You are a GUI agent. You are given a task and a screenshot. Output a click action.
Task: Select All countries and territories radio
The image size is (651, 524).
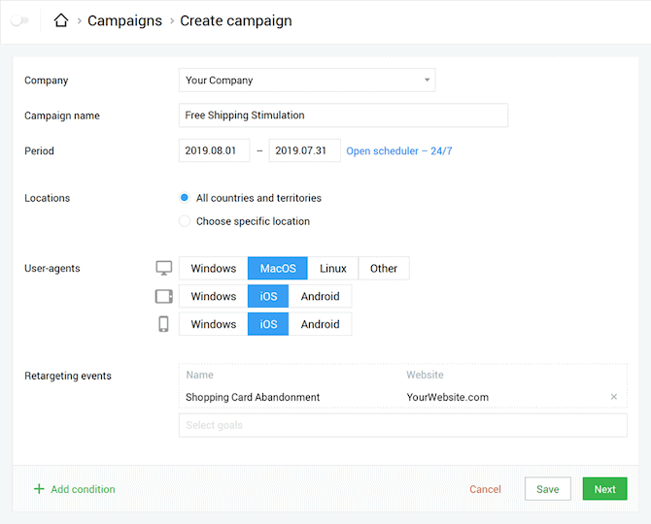185,198
